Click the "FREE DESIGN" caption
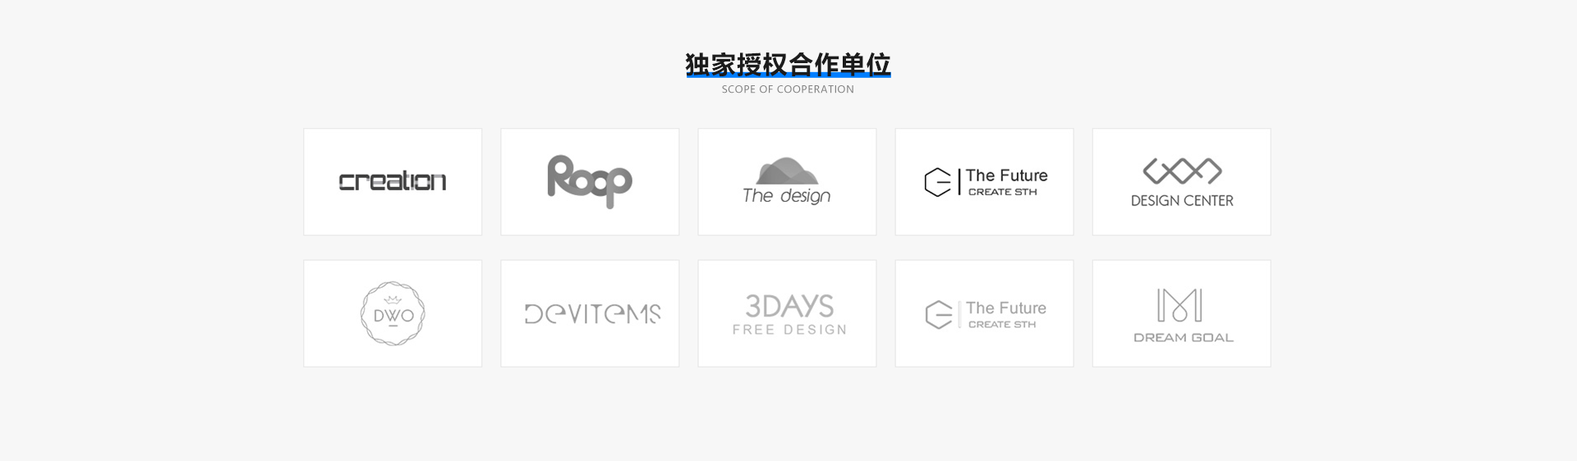Viewport: 1577px width, 461px height. click(x=789, y=330)
